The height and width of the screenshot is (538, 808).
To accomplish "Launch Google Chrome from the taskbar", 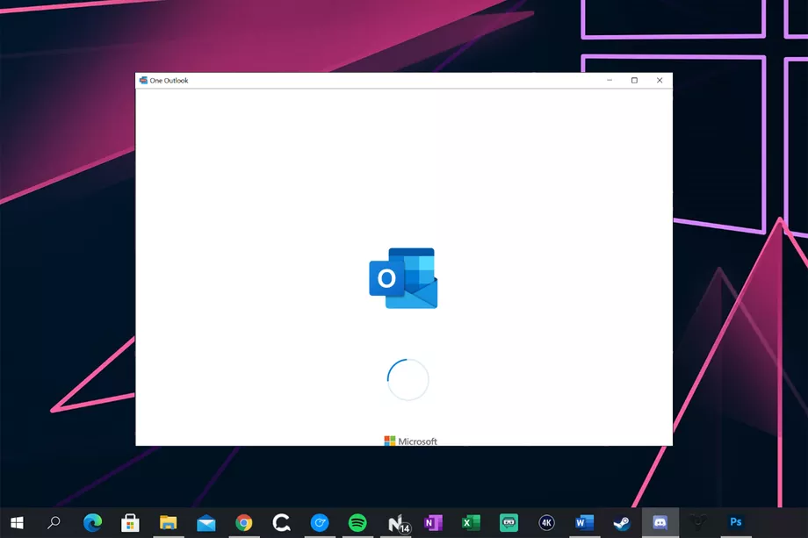I will [244, 523].
